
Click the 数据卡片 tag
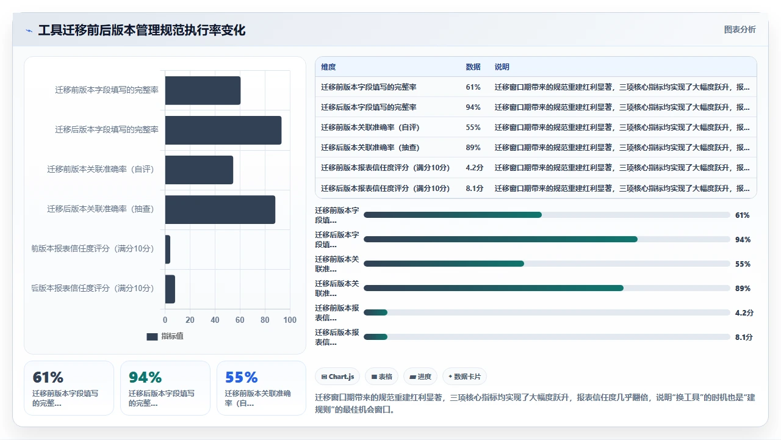[464, 377]
